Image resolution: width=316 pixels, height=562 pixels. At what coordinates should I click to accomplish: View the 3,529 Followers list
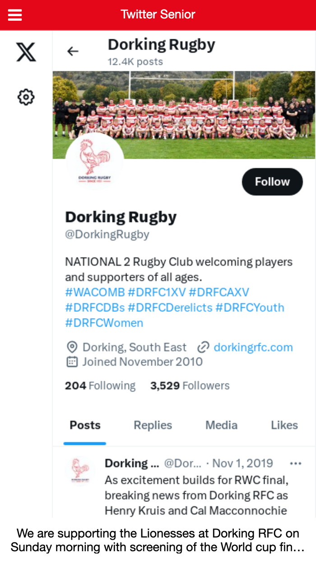click(x=190, y=385)
